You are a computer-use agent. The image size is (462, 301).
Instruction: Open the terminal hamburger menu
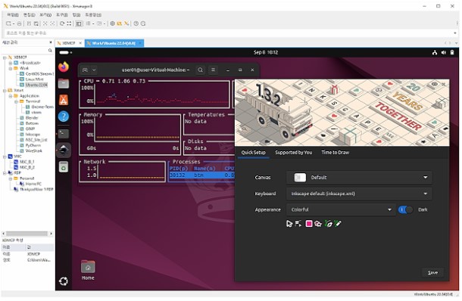(x=213, y=70)
